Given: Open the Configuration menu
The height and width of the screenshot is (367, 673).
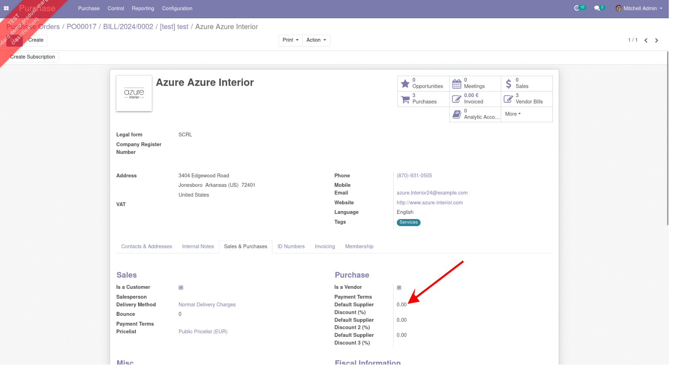Looking at the screenshot, I should (x=177, y=8).
